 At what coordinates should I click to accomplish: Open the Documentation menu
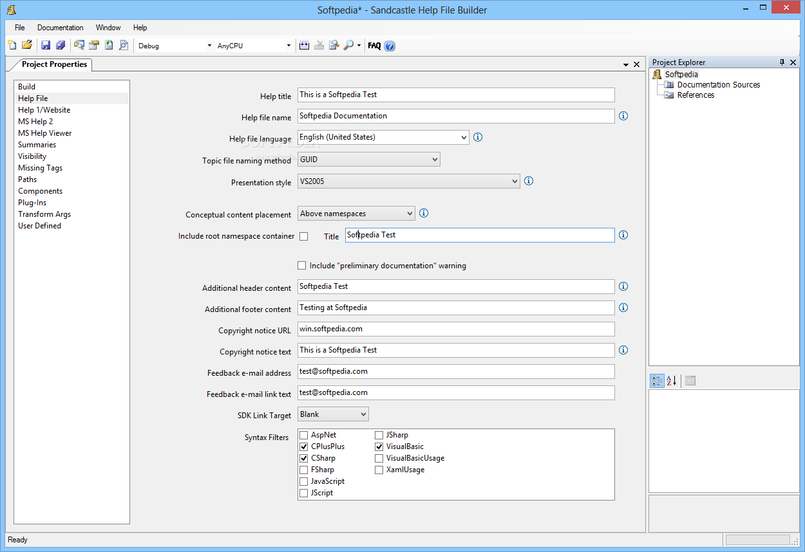pos(61,28)
